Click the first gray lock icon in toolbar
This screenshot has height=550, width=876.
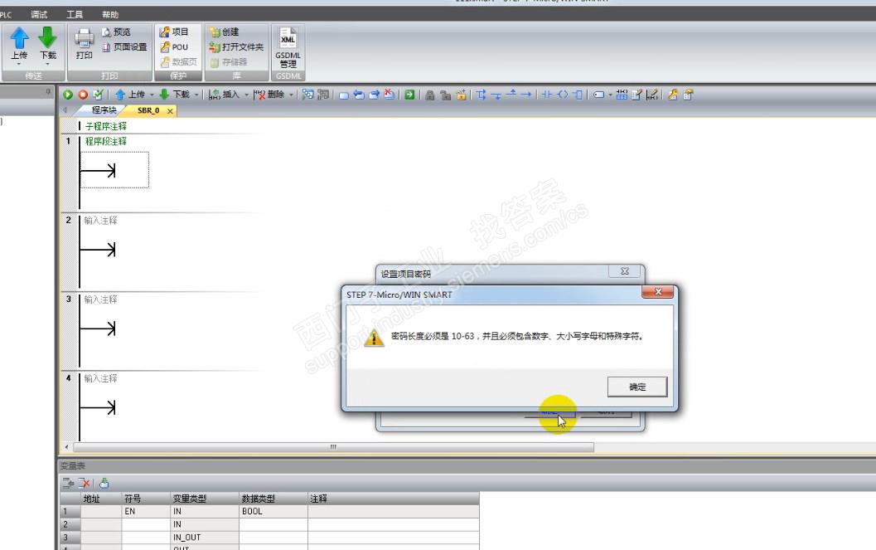pos(429,95)
